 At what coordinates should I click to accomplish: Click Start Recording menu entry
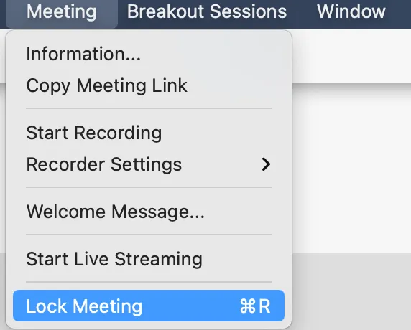click(x=149, y=133)
